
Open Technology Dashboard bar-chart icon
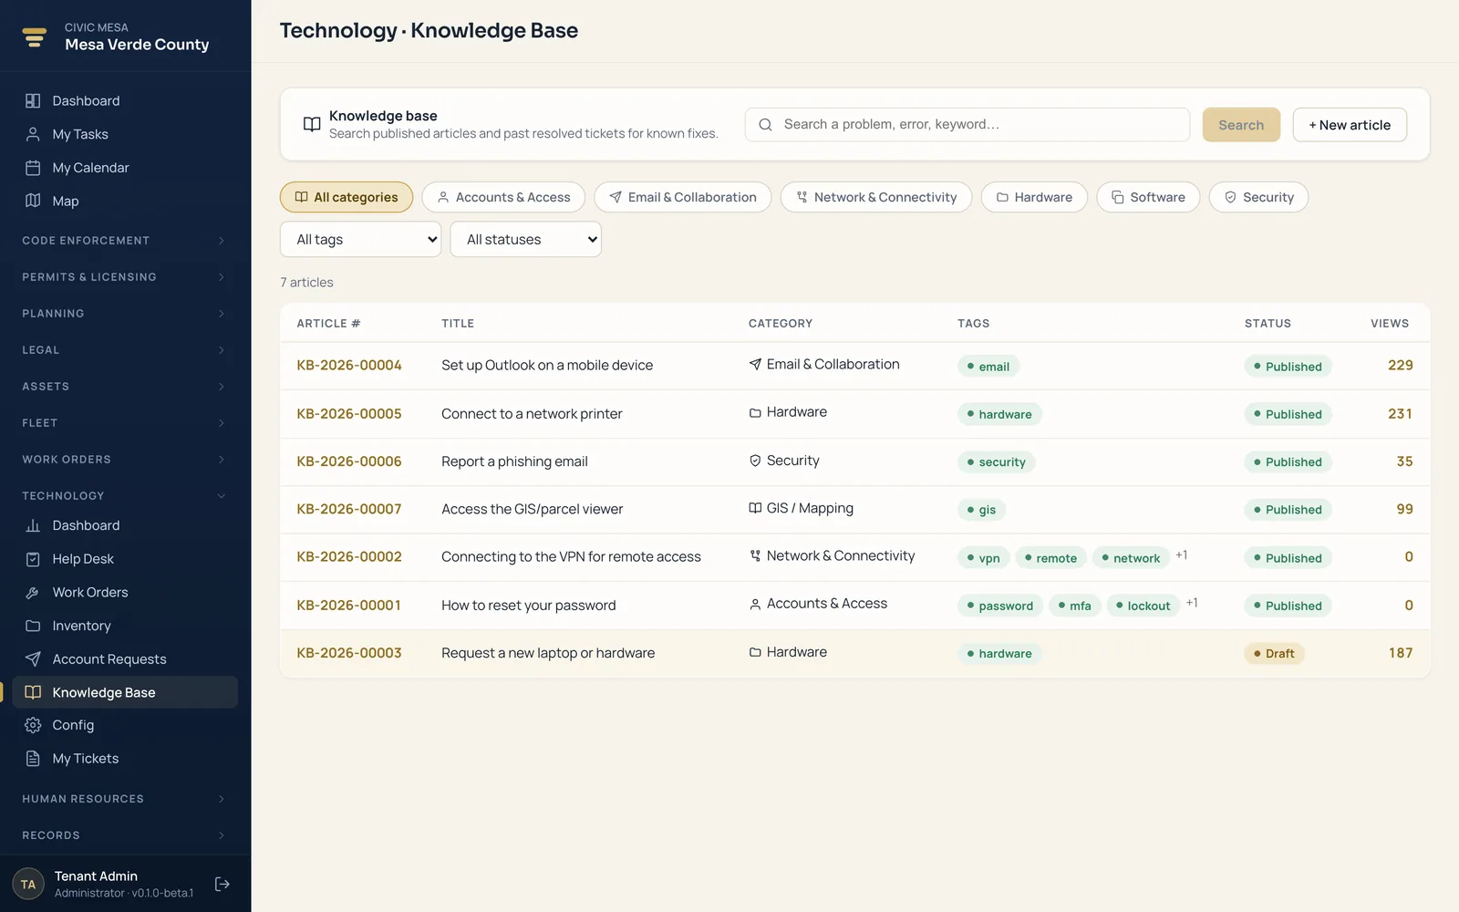33,525
